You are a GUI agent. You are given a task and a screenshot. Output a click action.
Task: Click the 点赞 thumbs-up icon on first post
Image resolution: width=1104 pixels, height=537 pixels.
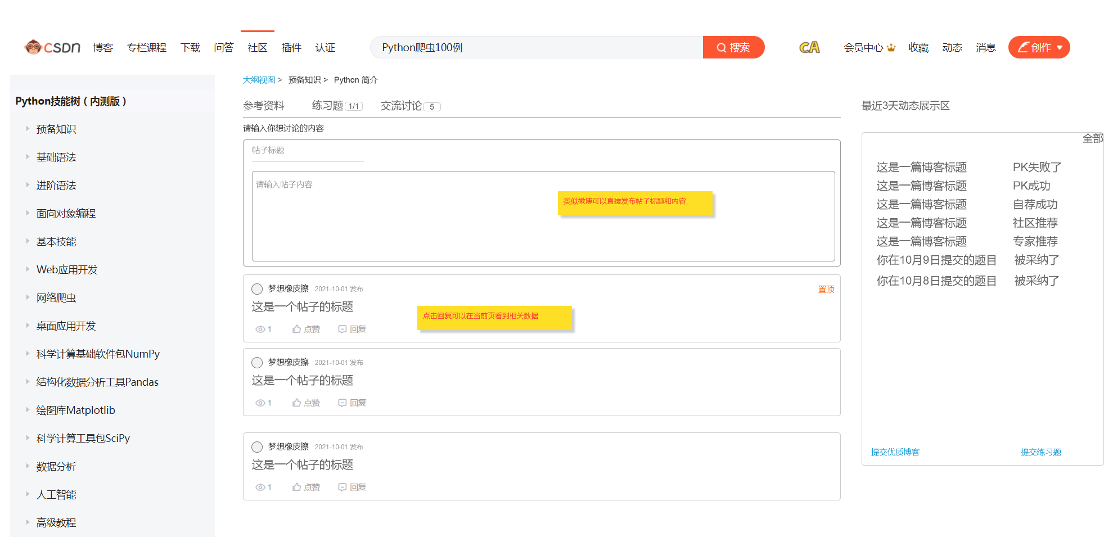tap(296, 329)
